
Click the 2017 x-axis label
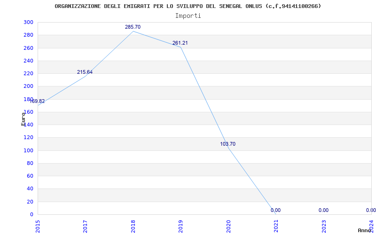point(86,227)
